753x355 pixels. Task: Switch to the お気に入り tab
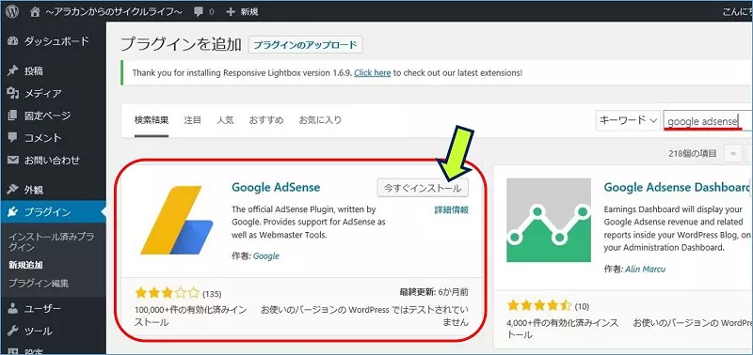(320, 120)
